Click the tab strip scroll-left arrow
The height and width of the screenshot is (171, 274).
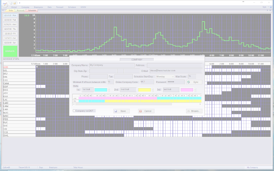click(x=3, y=10)
